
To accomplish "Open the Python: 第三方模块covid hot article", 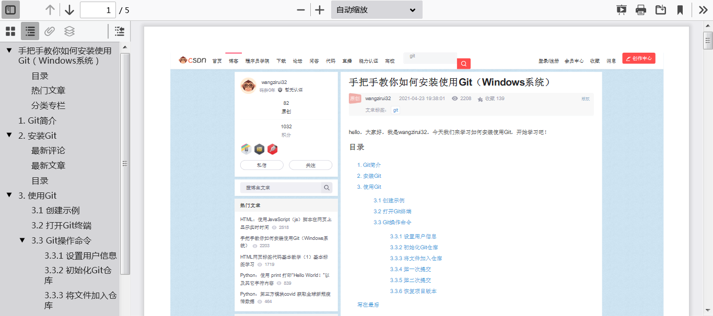I will point(286,298).
